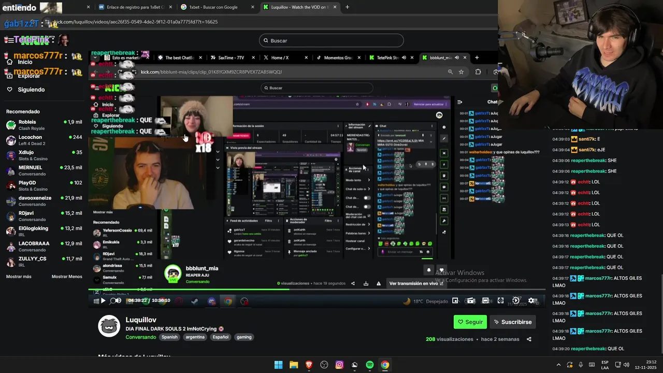Show hidden system tray icons
This screenshot has width=663, height=373.
tap(558, 365)
